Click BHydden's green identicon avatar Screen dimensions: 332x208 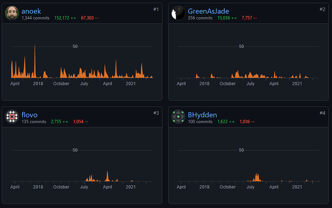tap(179, 117)
